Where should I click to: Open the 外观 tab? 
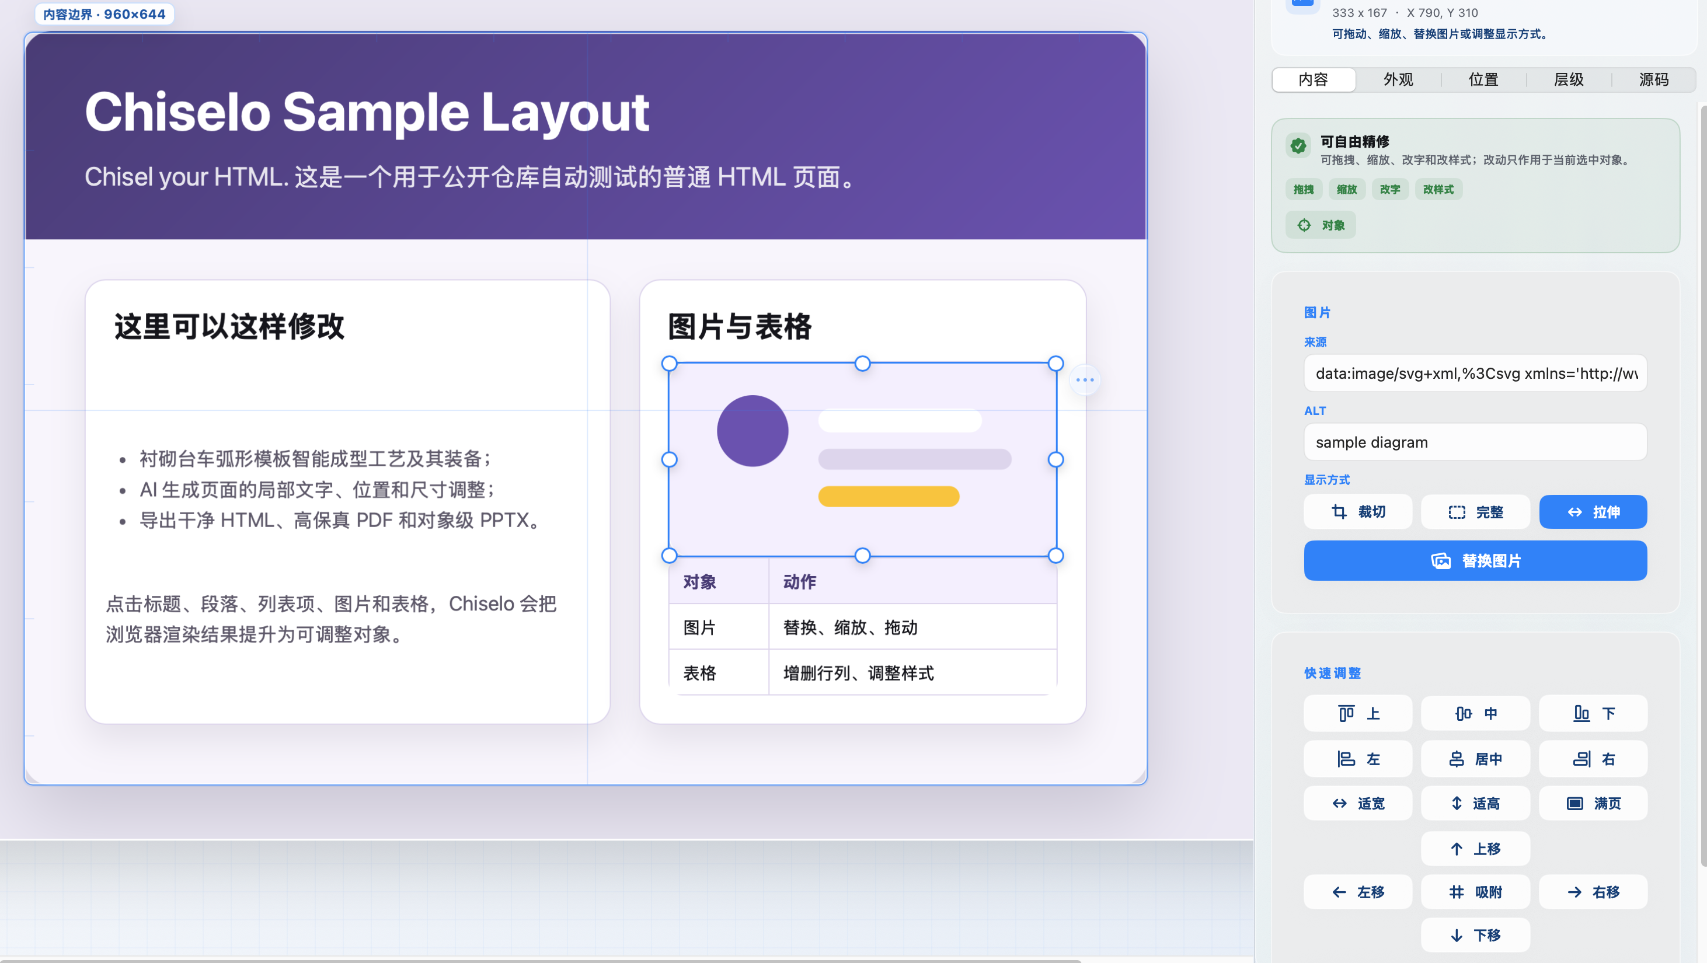click(x=1398, y=79)
